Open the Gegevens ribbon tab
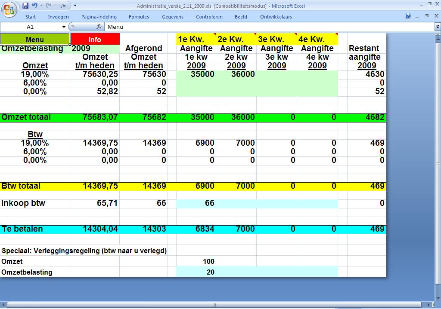 (x=172, y=17)
